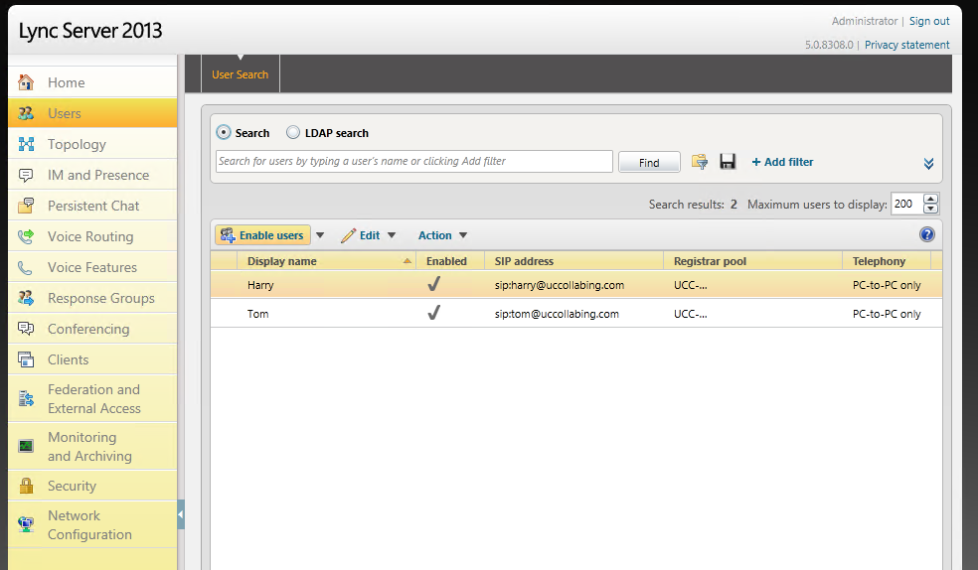Click the maximum users value field
The height and width of the screenshot is (570, 978).
(x=906, y=204)
